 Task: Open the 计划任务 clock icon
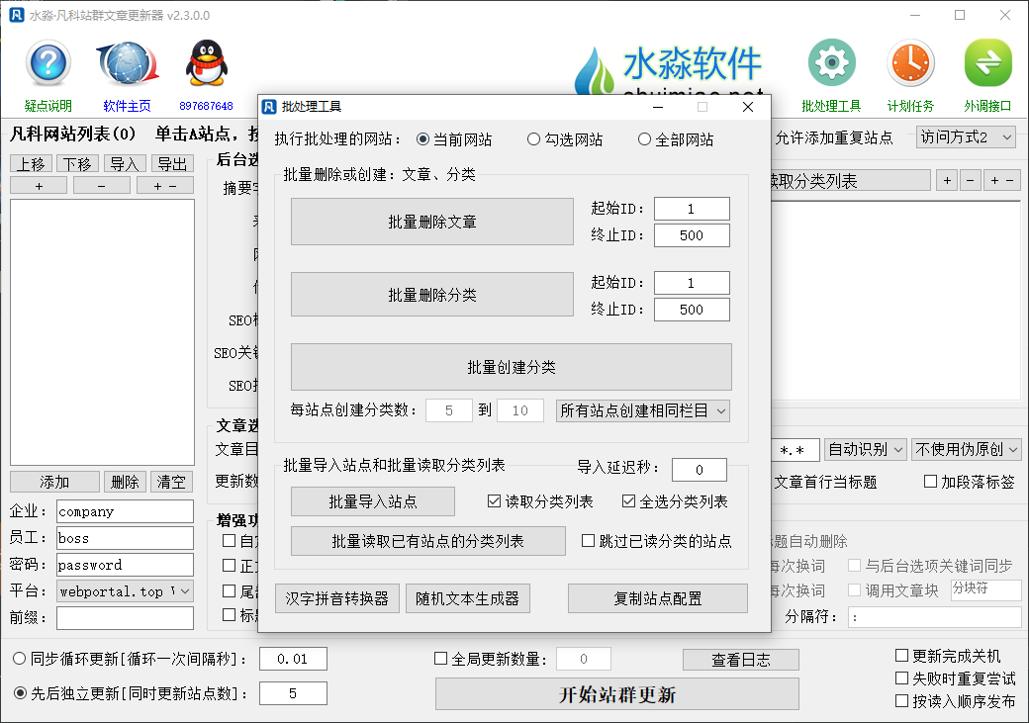click(x=910, y=63)
